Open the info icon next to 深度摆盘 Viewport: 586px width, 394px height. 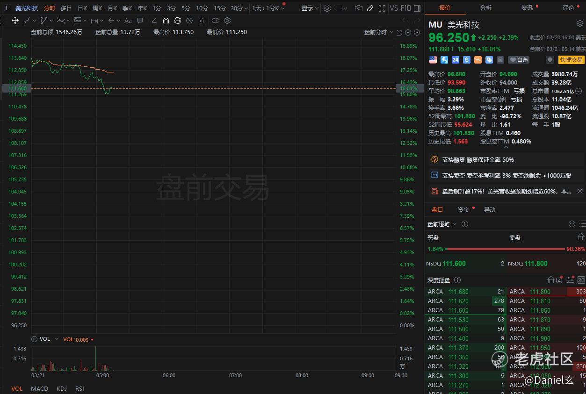(x=457, y=280)
